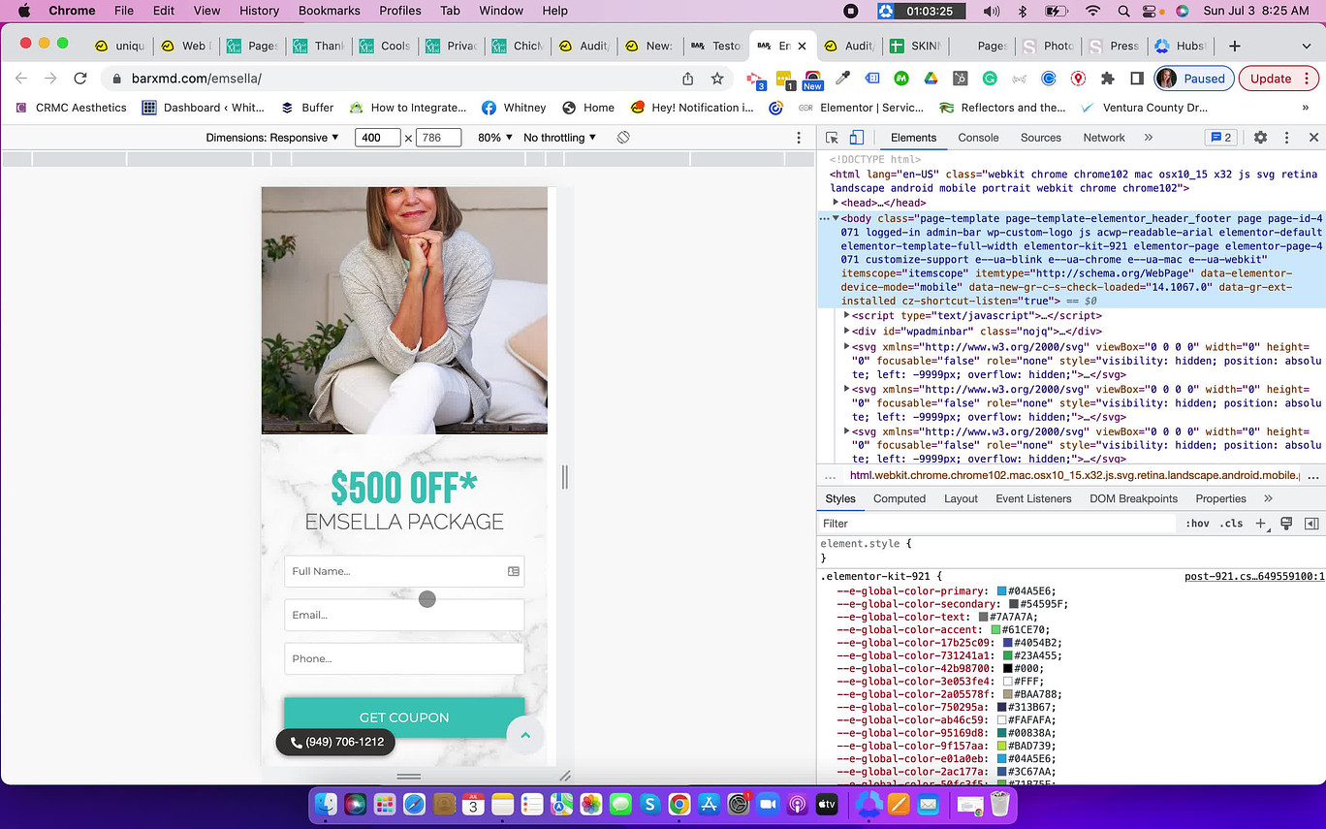Open DevTools settings gear

[1260, 138]
